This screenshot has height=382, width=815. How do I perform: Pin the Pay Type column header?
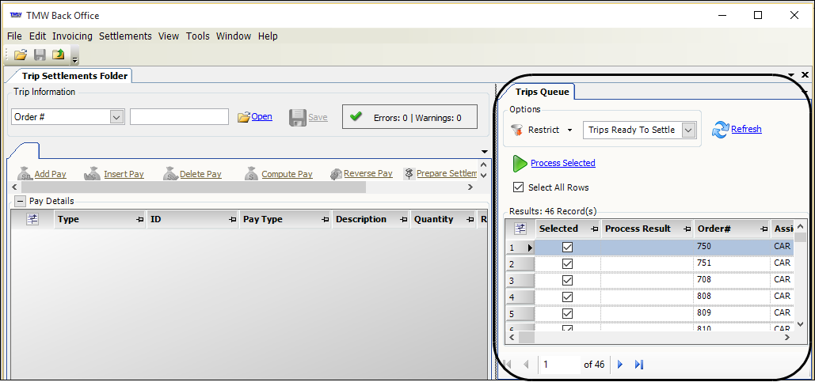326,220
